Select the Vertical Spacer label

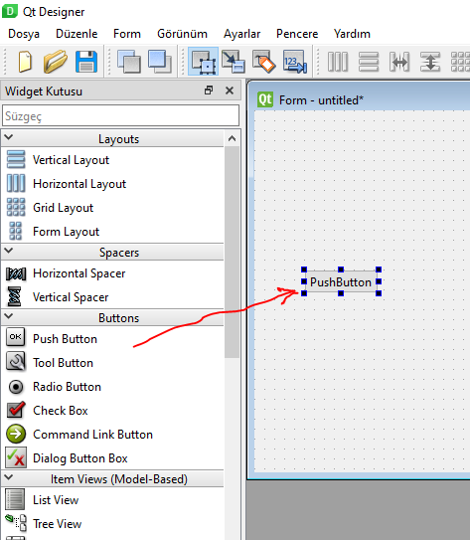(x=71, y=297)
